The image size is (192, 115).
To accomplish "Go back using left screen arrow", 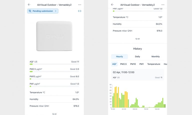I will 29,4.
